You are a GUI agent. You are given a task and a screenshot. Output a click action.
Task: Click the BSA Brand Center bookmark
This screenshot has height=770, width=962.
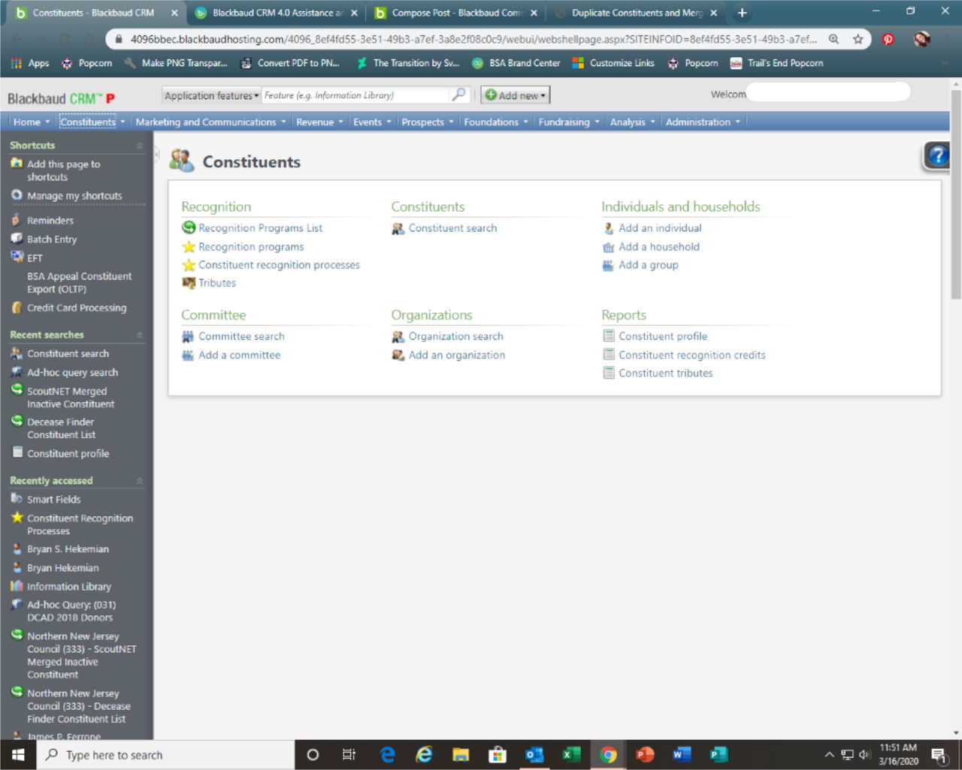point(516,63)
